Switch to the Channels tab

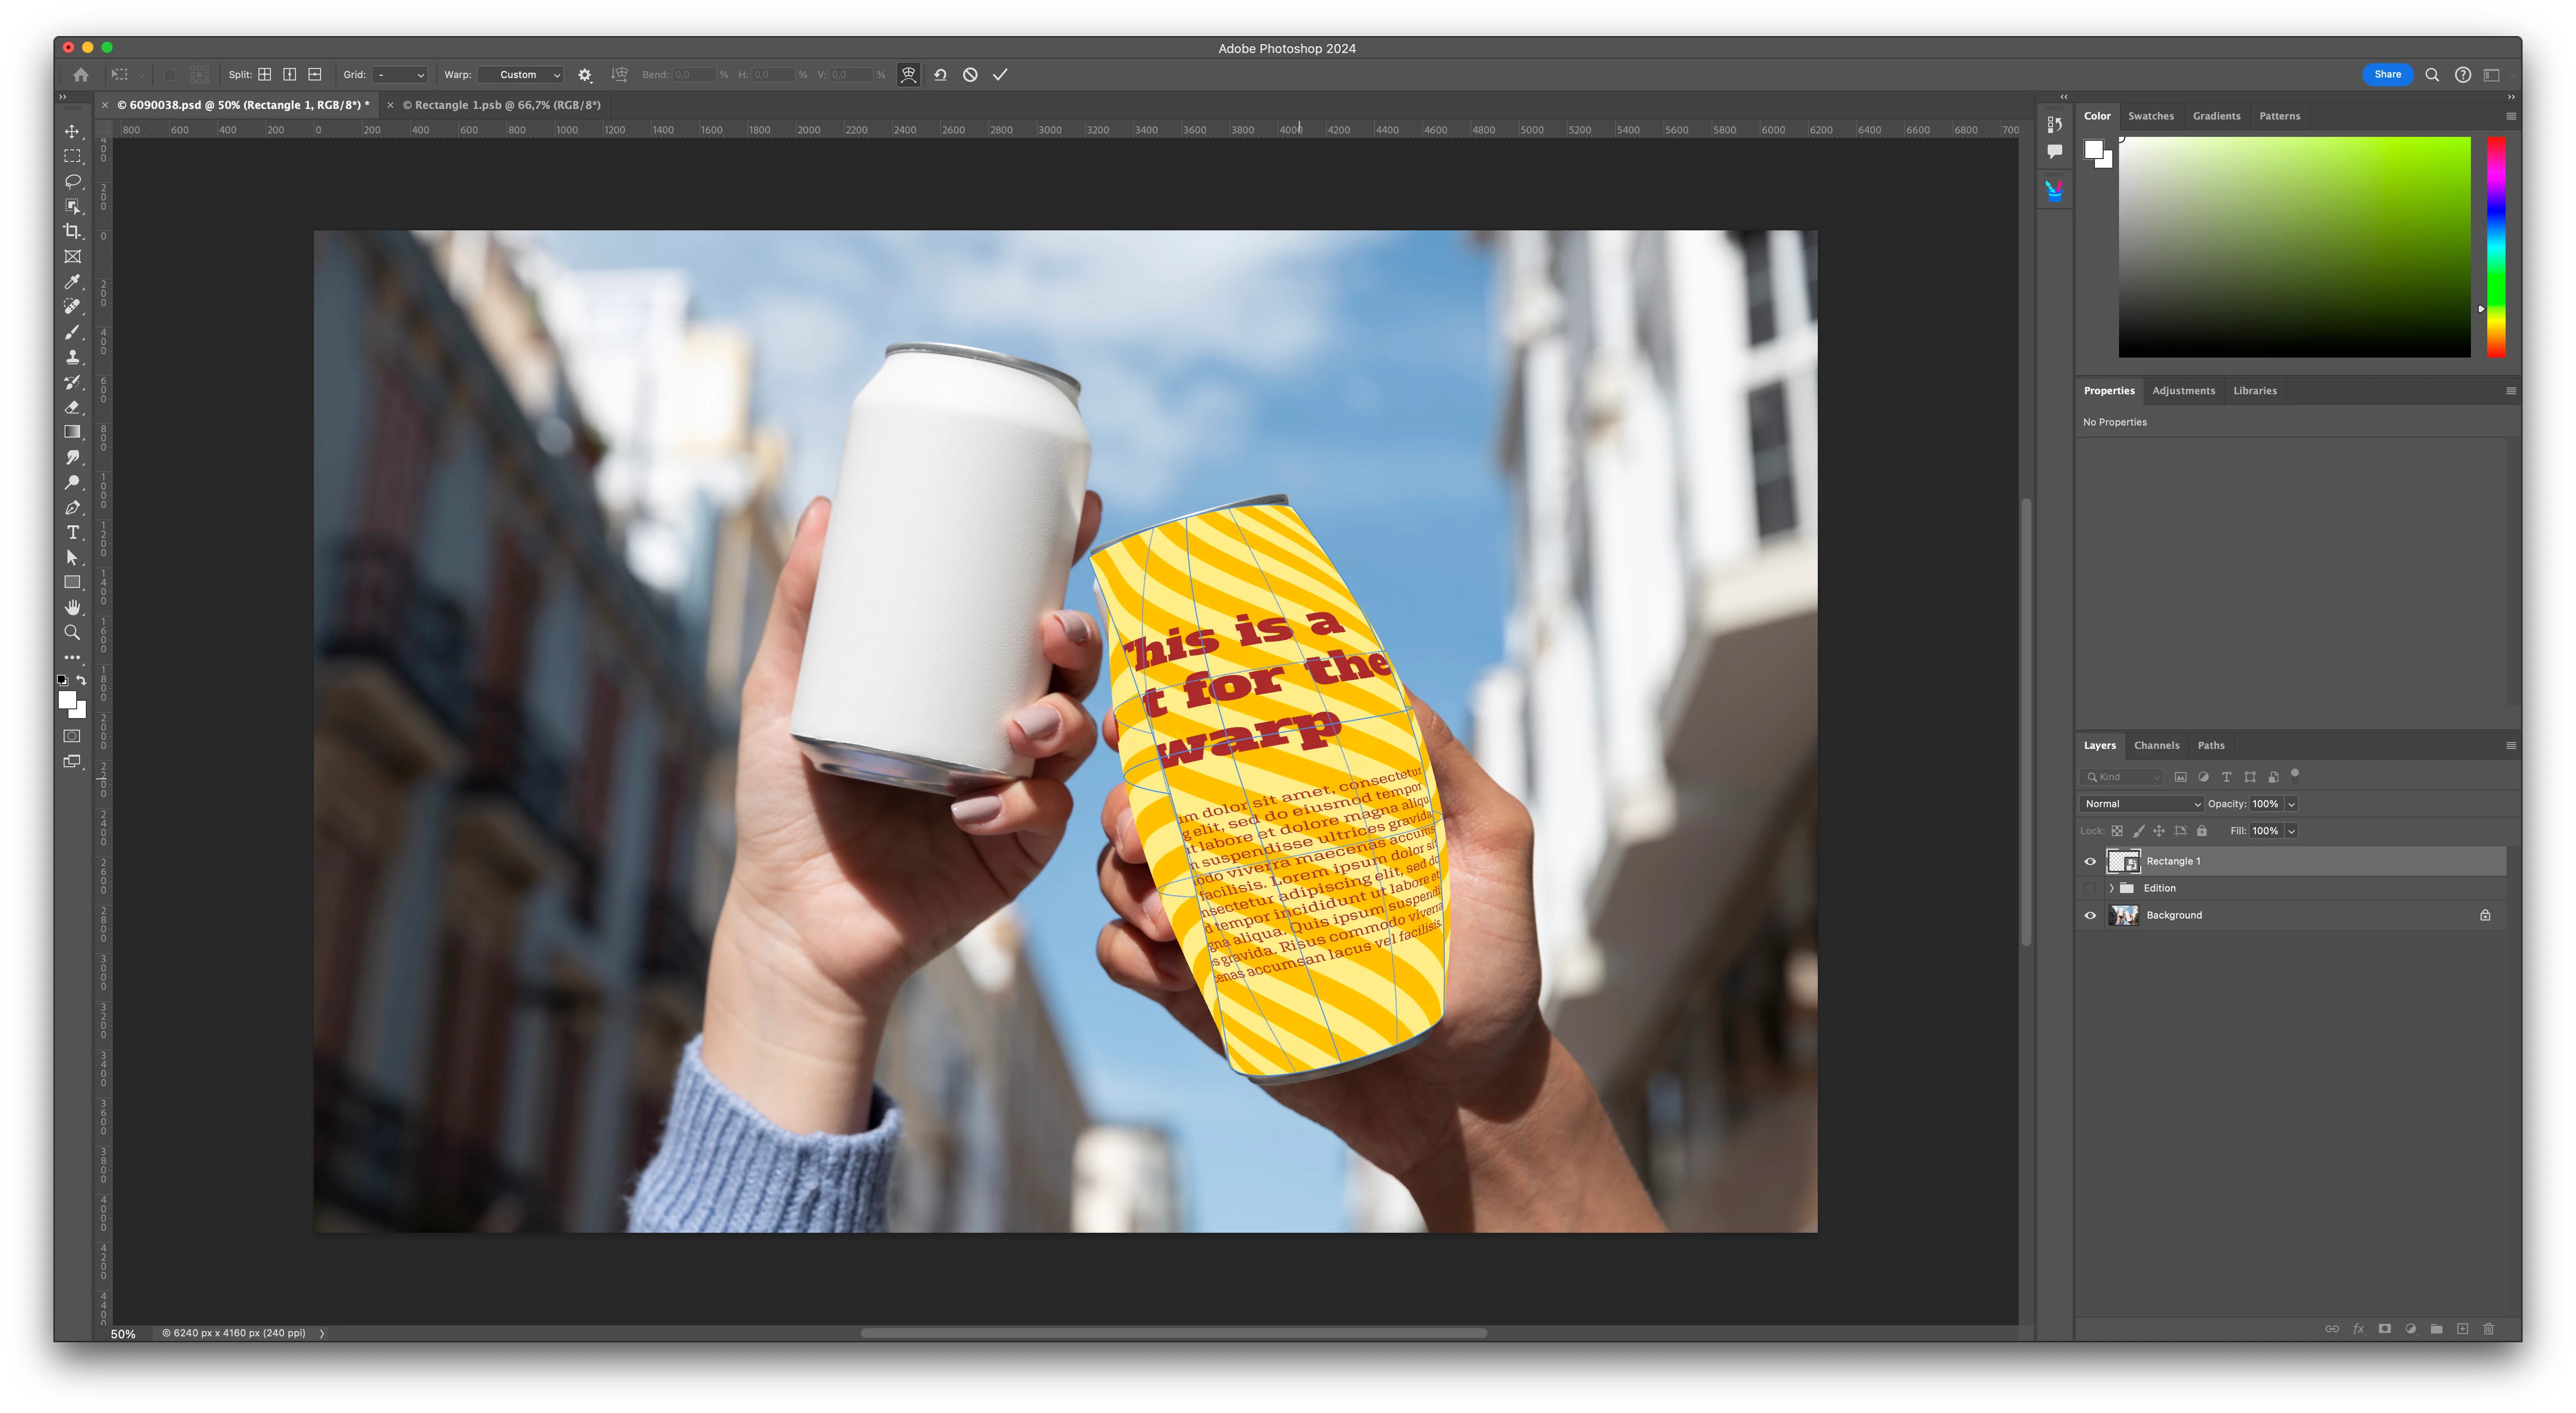(x=2156, y=745)
